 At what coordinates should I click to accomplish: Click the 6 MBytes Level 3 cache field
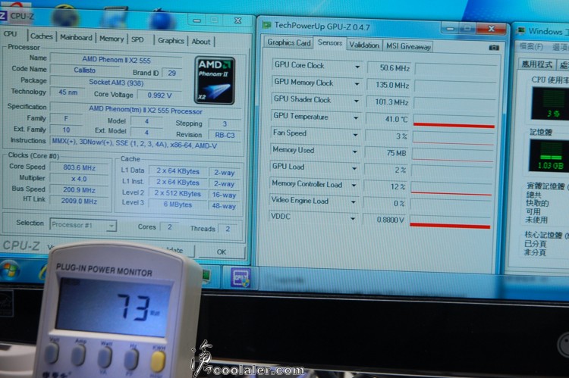(178, 205)
